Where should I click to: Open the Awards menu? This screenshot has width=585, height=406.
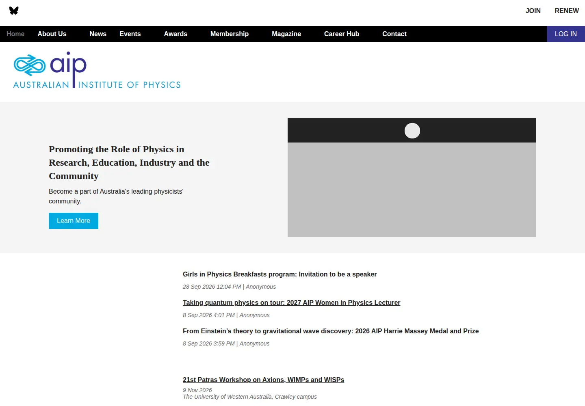point(175,34)
